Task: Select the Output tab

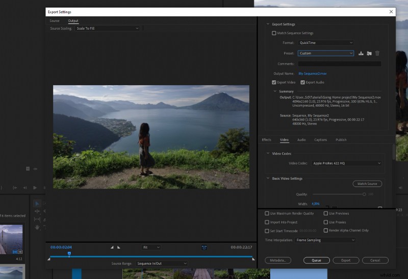Action: pyautogui.click(x=73, y=20)
